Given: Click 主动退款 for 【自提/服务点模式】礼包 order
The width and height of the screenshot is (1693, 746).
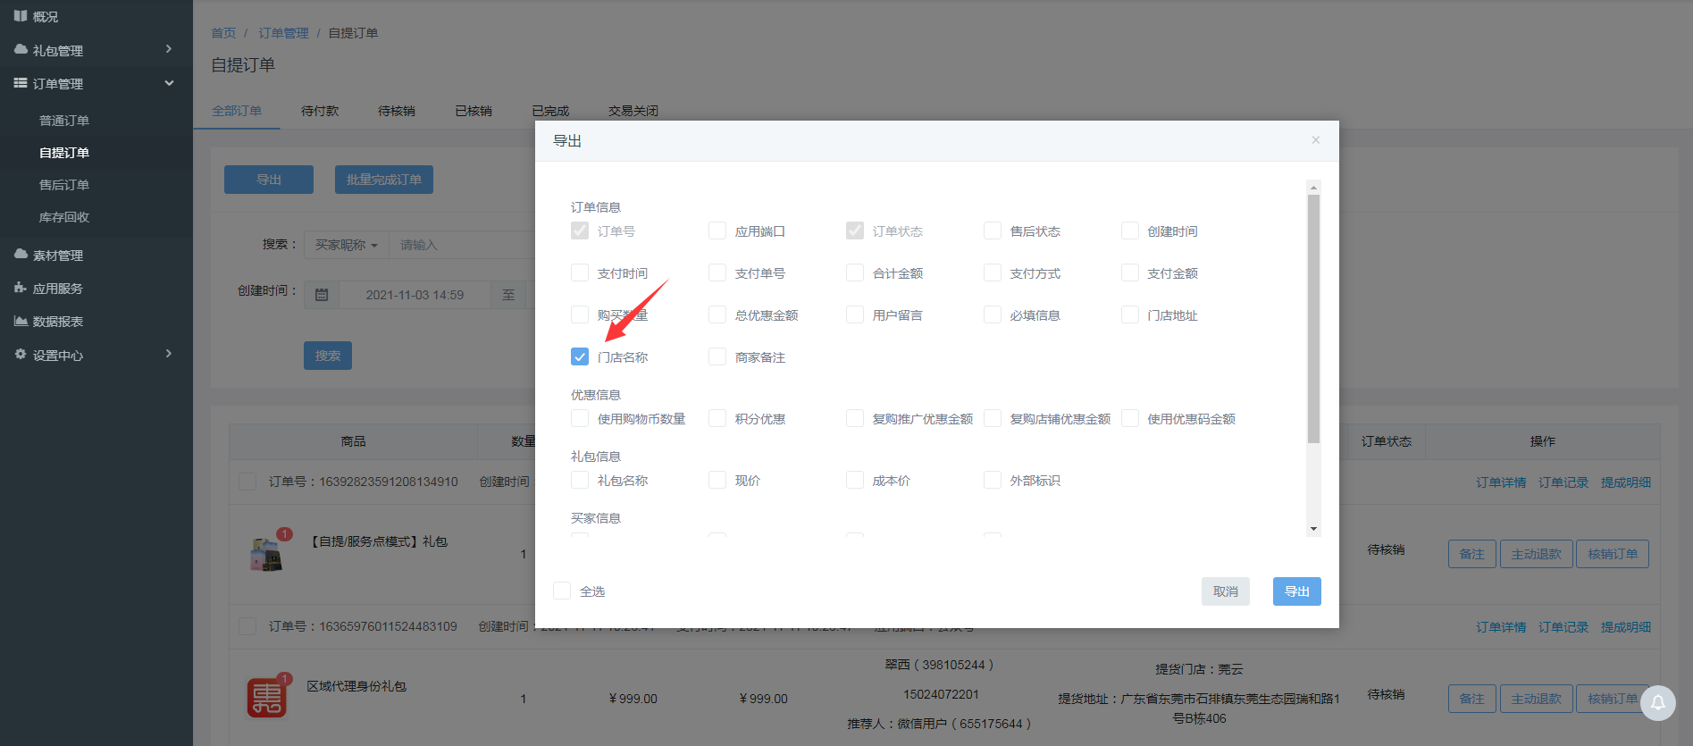Looking at the screenshot, I should 1536,554.
